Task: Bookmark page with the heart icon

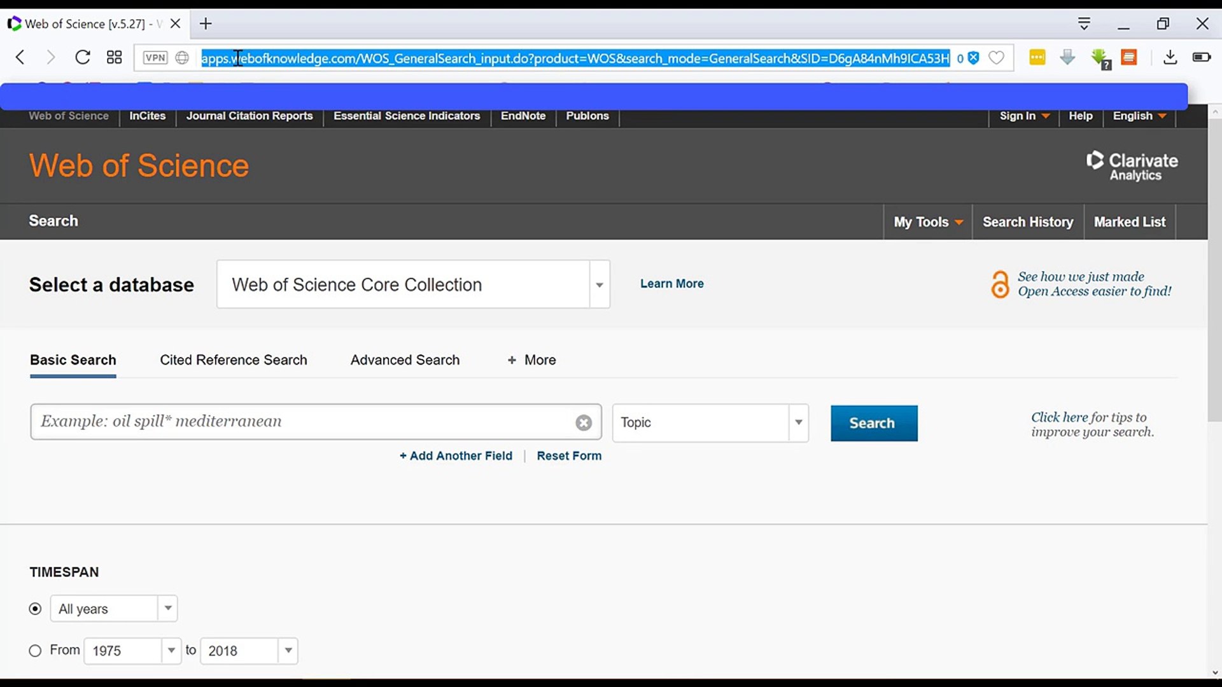Action: 997,58
